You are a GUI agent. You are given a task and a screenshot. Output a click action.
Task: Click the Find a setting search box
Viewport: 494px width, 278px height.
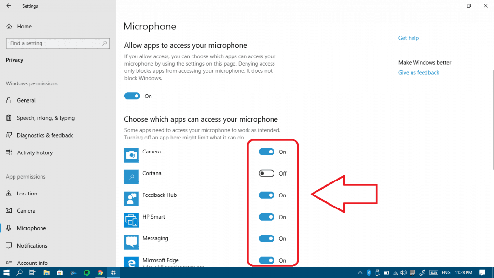click(58, 43)
